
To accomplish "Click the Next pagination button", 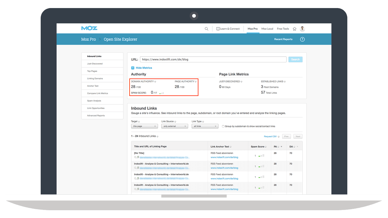I will 298,136.
